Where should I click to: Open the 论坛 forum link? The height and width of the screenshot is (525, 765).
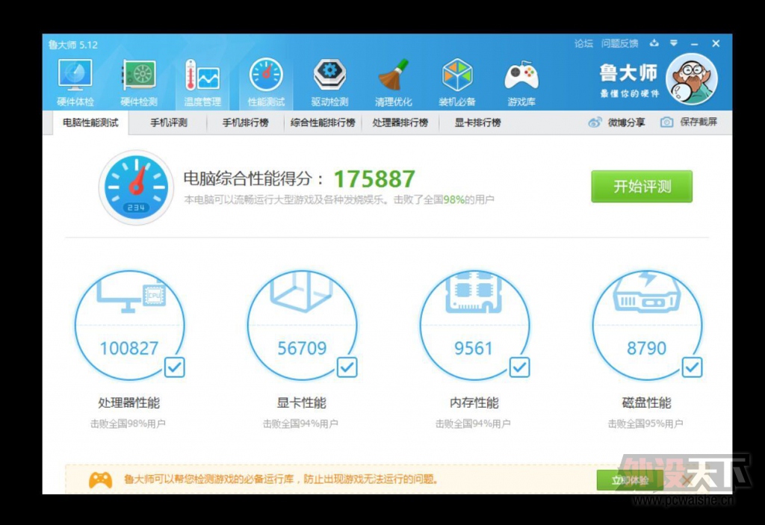[583, 43]
